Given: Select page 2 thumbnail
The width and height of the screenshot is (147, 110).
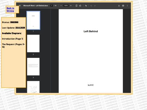Looking at the screenshot, I should pos(33,43).
